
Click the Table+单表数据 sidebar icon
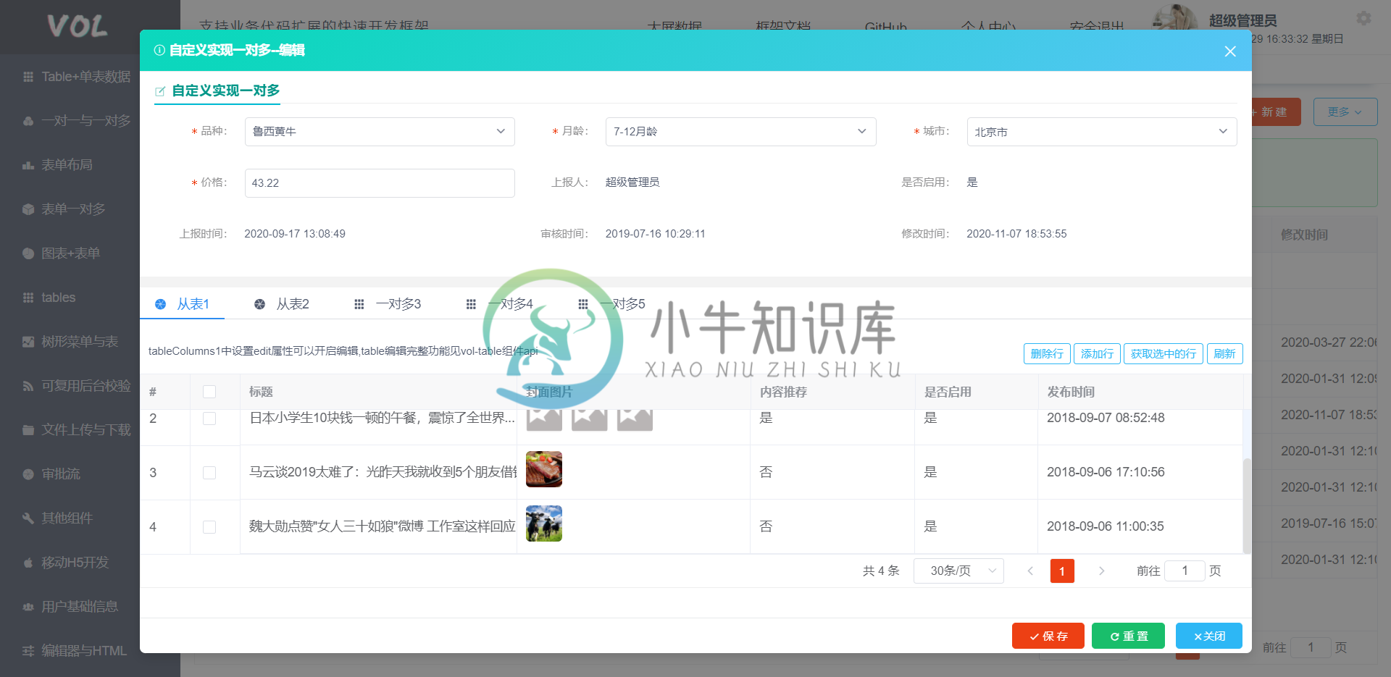tap(28, 77)
